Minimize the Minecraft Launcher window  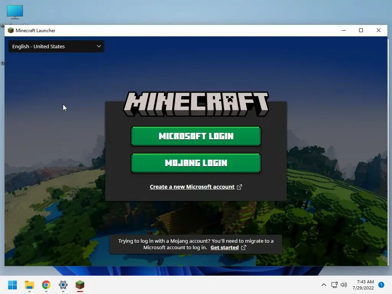pos(344,31)
